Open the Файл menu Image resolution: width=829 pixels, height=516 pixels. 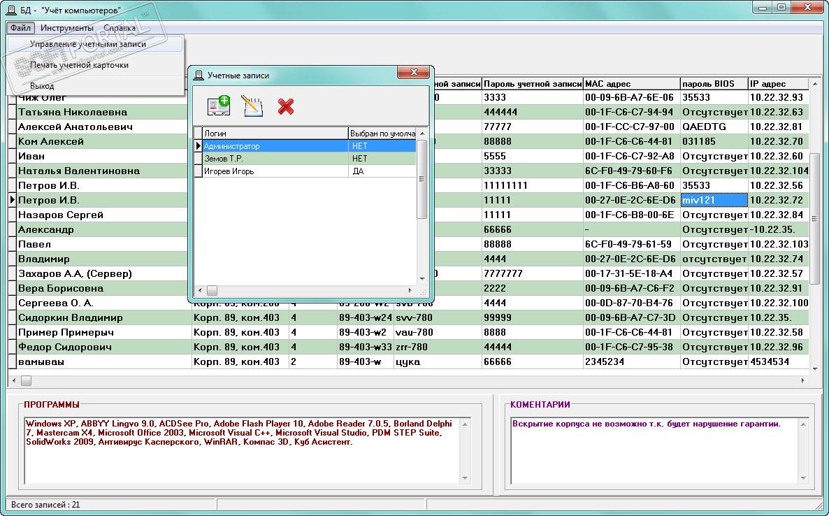point(20,28)
